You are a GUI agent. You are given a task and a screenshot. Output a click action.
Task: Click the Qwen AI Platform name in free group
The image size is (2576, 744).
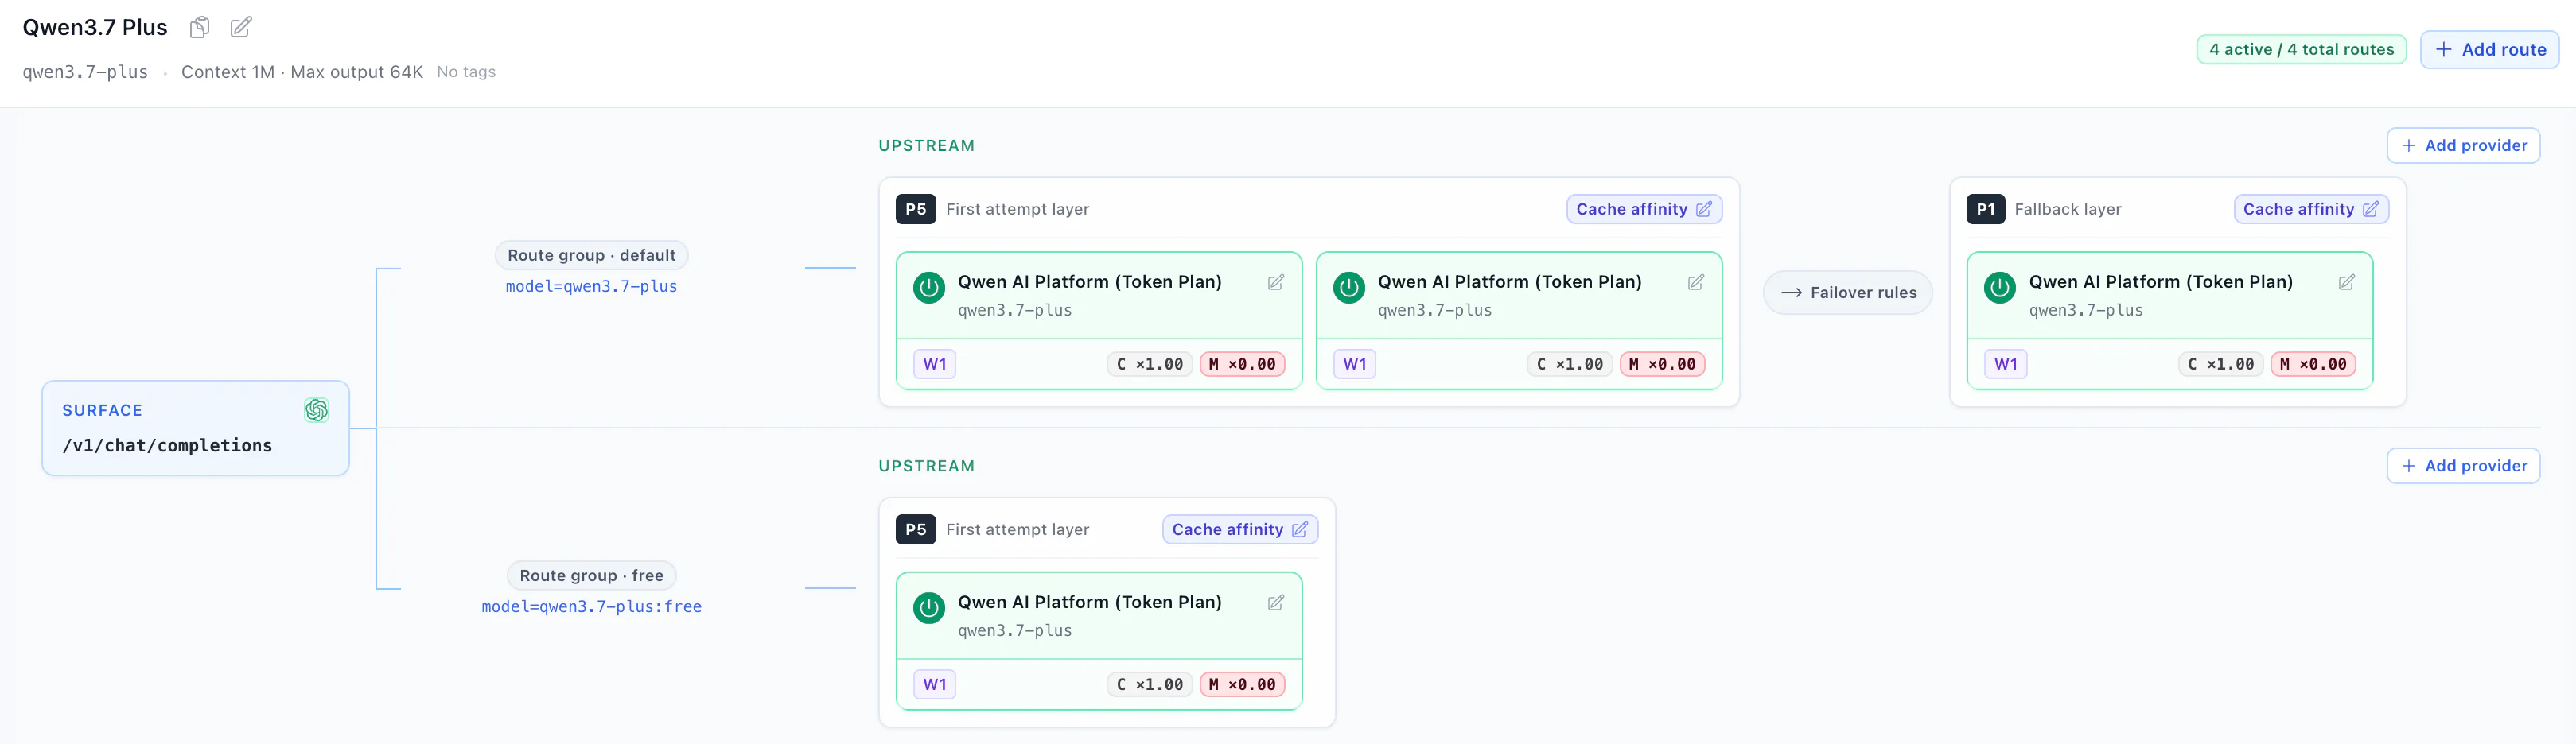[x=1090, y=603]
